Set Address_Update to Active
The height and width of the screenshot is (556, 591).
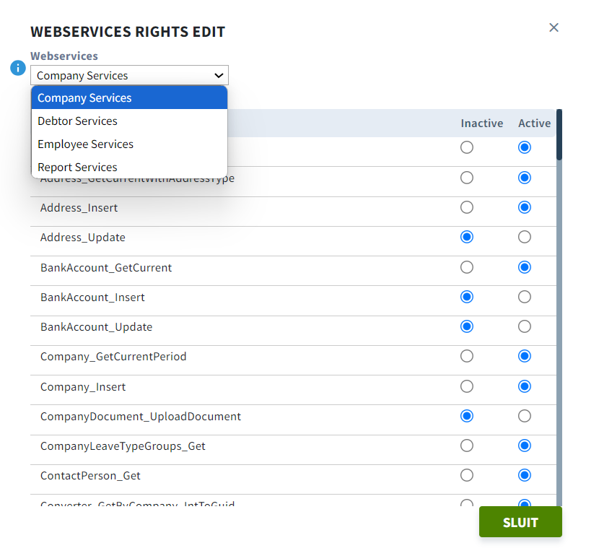click(x=525, y=238)
